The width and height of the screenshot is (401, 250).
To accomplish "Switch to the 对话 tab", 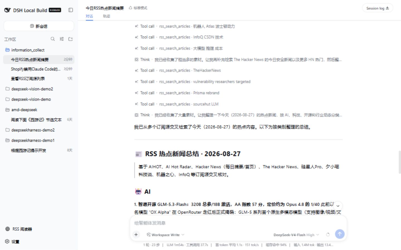I will 89,16.
